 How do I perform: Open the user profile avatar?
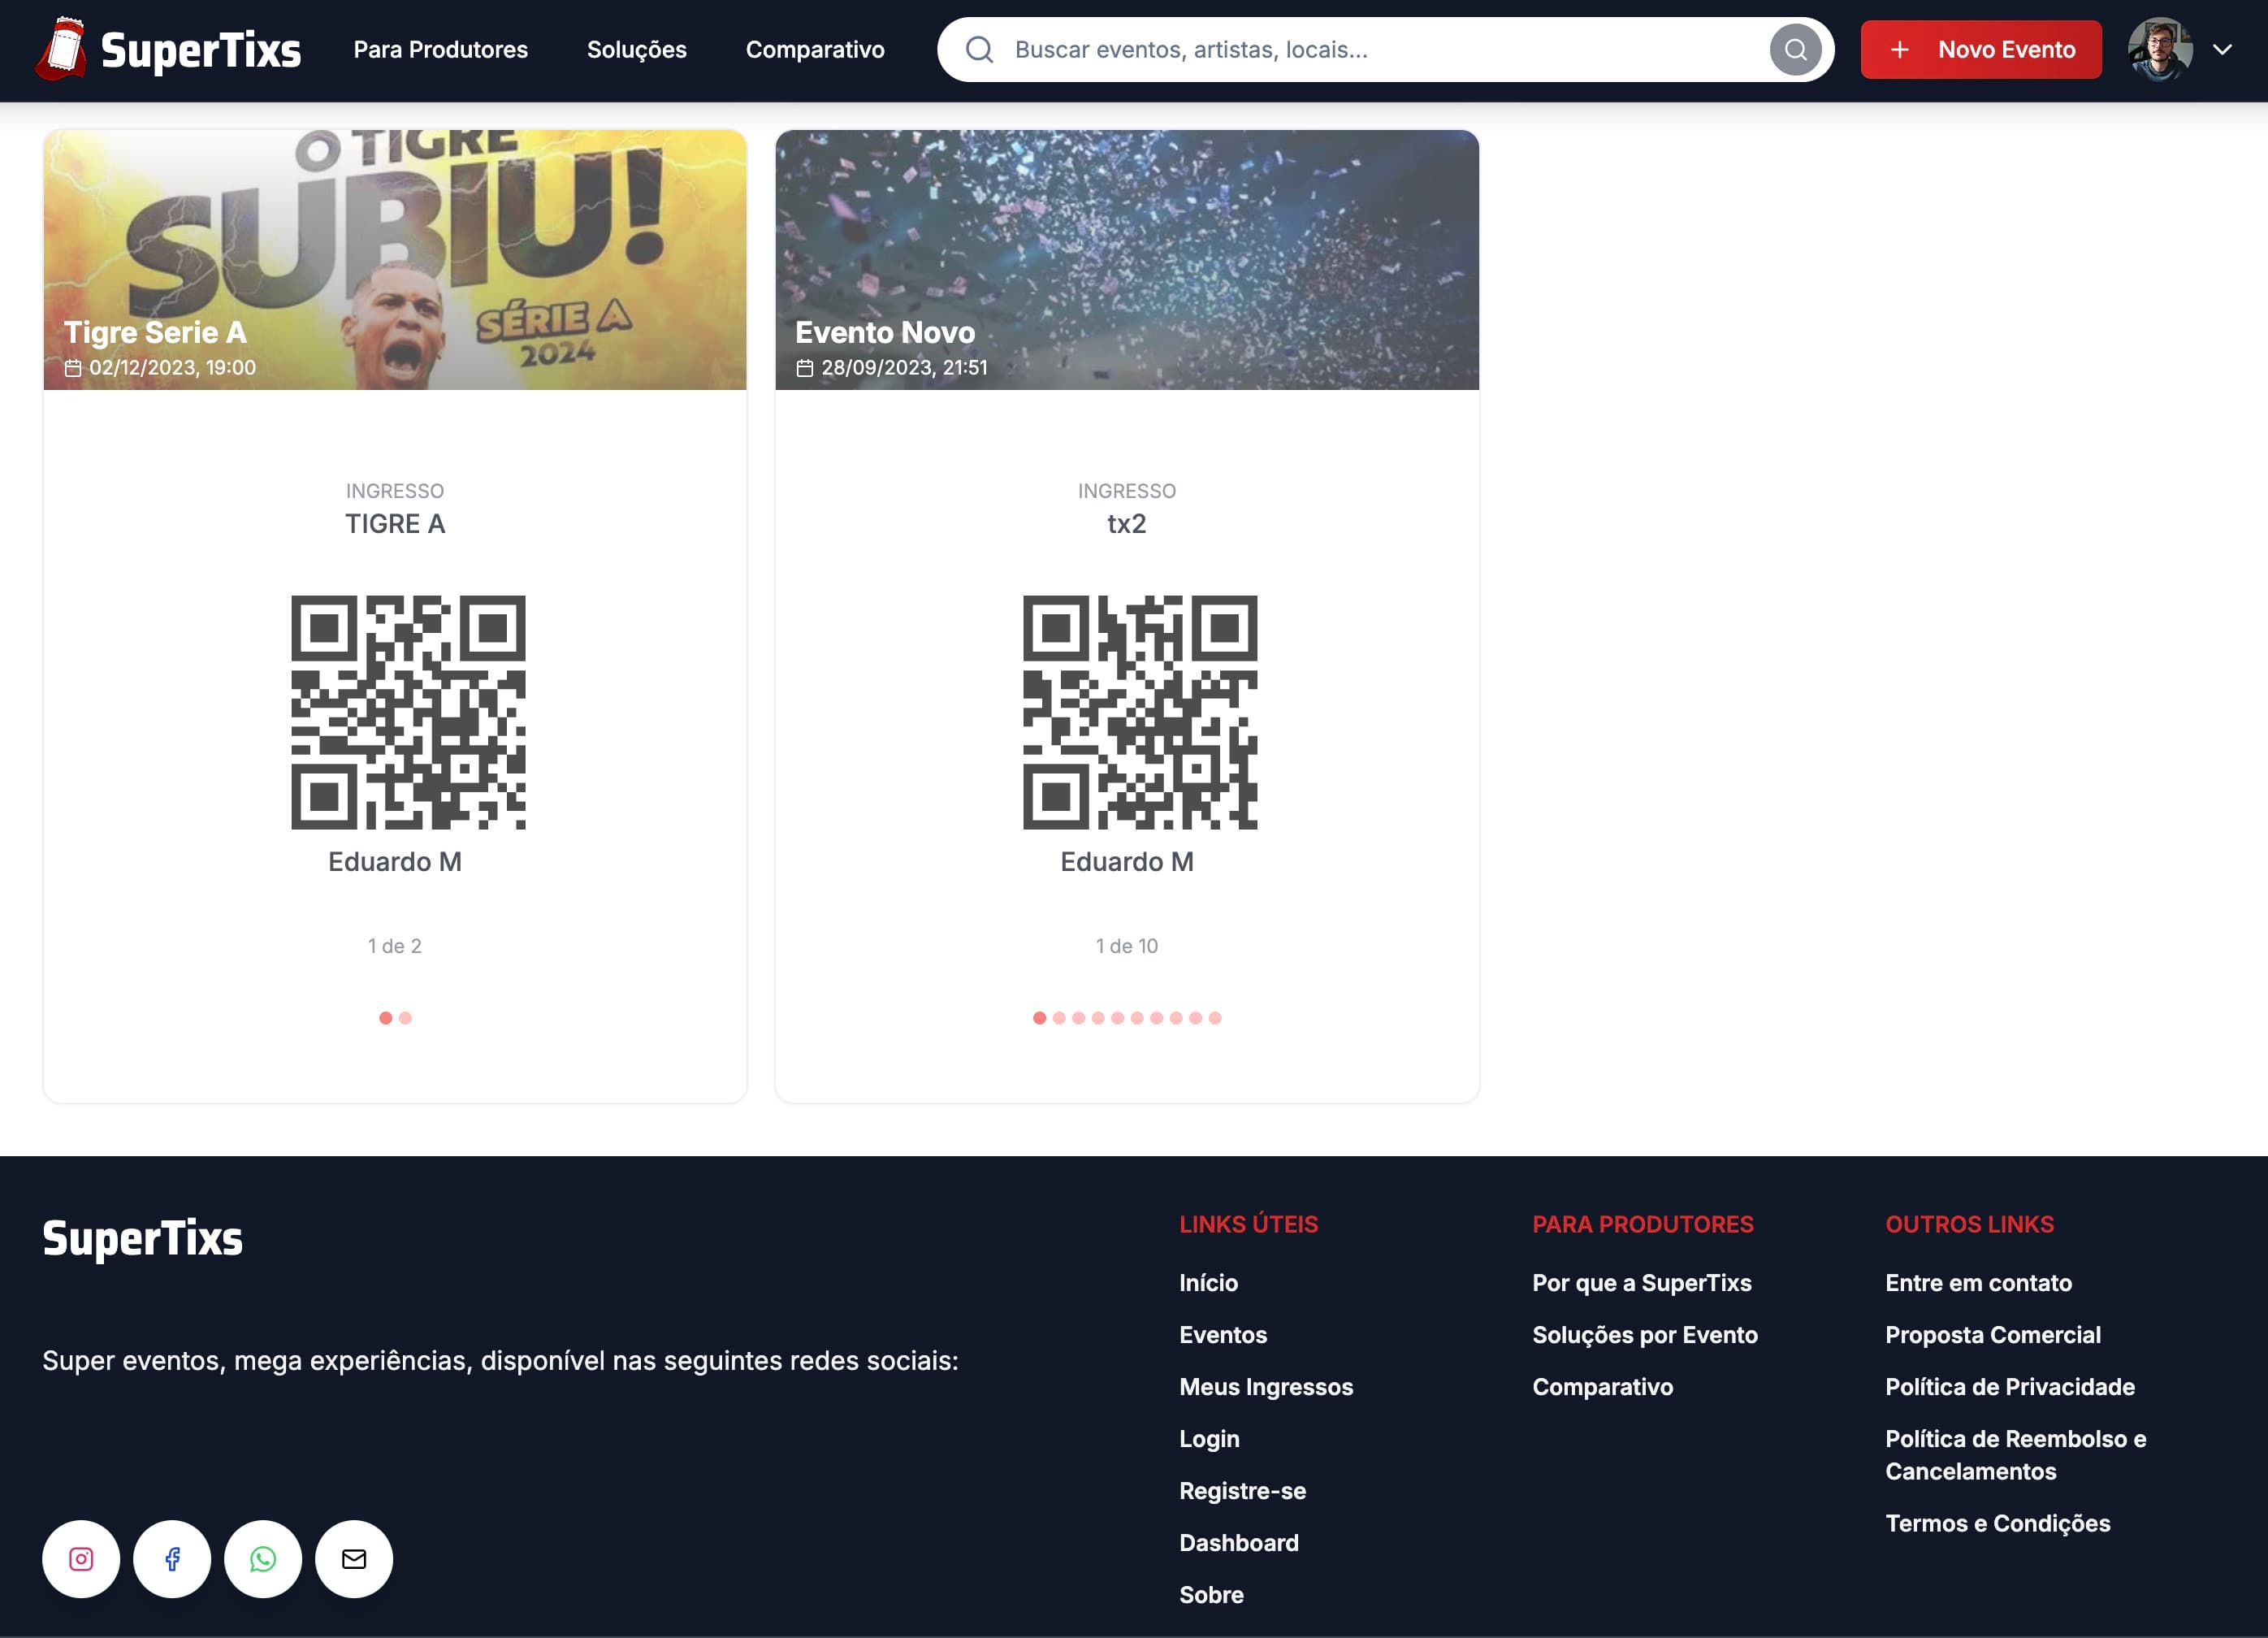[2159, 49]
